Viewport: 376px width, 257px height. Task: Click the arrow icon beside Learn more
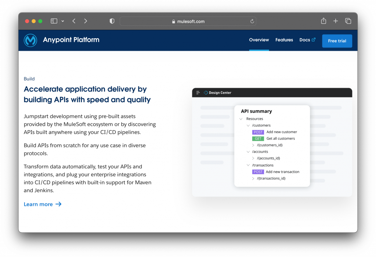pos(58,204)
